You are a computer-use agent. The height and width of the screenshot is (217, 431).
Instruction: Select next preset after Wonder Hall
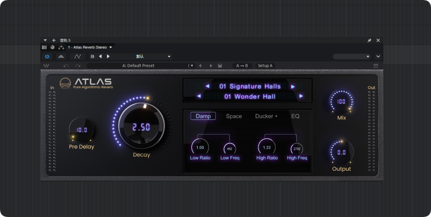[301, 96]
